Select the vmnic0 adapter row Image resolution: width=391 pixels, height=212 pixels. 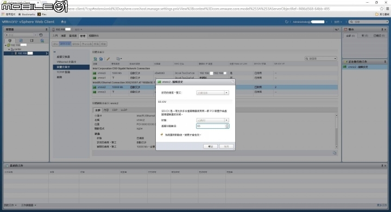tap(215, 73)
